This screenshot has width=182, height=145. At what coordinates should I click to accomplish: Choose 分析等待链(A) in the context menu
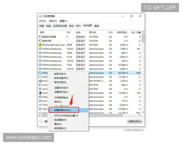tap(68, 98)
